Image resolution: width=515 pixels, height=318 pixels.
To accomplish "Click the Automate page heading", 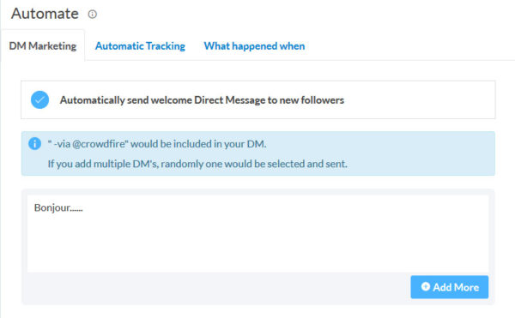I will pyautogui.click(x=45, y=14).
